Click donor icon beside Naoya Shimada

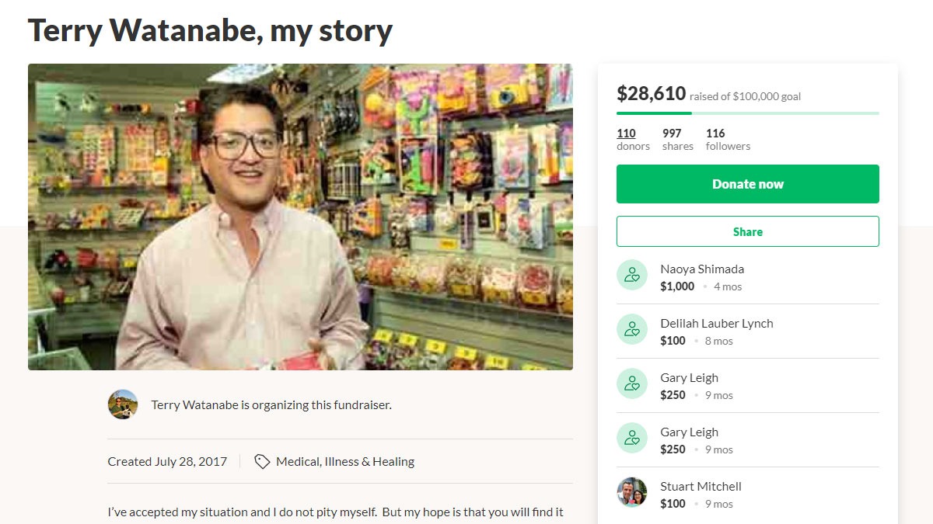click(x=632, y=275)
